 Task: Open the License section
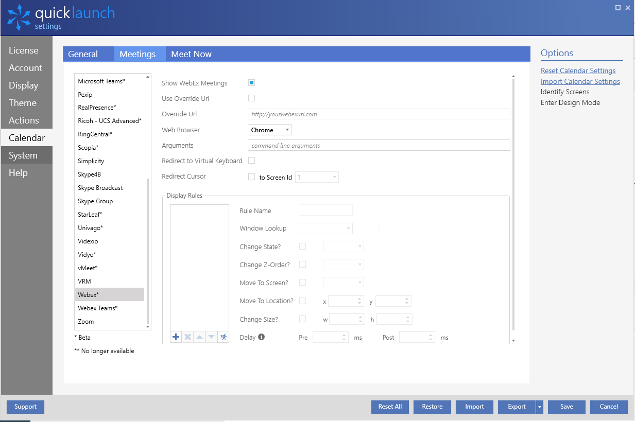click(x=27, y=50)
